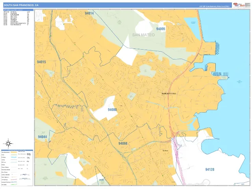Image resolution: width=252 pixels, height=189 pixels.
Task: Click the MILLBRAE row in the ZIP index
Action: 16,19
